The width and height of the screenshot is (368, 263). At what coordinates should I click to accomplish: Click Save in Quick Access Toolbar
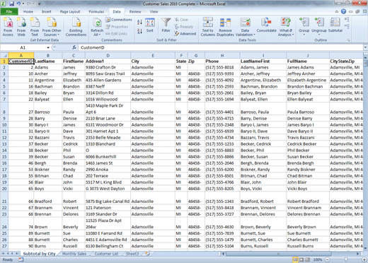(x=11, y=4)
